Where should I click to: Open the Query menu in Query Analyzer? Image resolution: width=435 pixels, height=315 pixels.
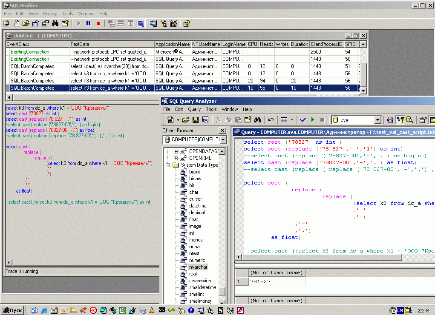(194, 109)
